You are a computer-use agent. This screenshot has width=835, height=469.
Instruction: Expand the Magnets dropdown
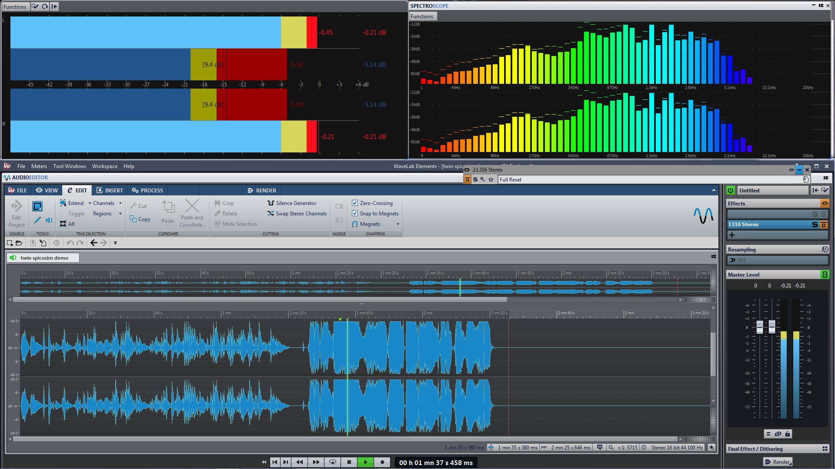coord(397,224)
